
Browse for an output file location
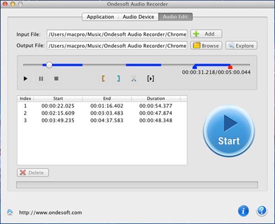(206, 45)
